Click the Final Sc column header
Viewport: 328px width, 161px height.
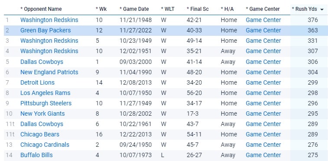(198, 9)
